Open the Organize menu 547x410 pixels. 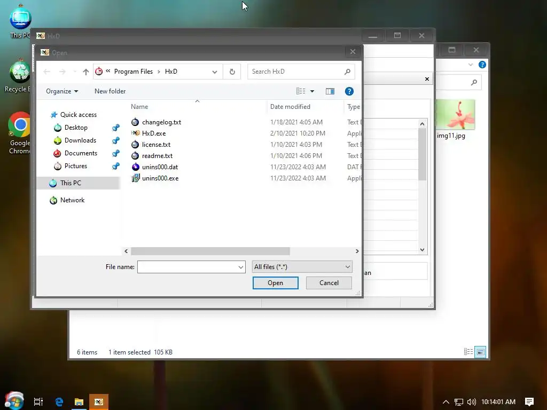(62, 91)
